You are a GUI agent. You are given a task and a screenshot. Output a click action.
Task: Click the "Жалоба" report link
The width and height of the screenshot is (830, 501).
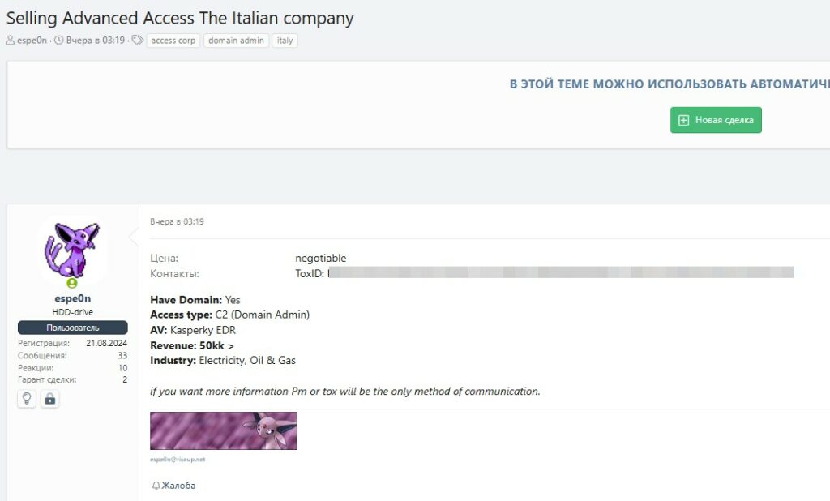point(178,486)
